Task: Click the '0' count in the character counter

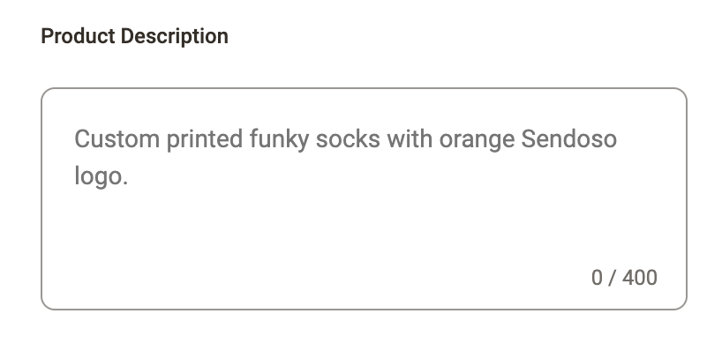Action: coord(597,278)
